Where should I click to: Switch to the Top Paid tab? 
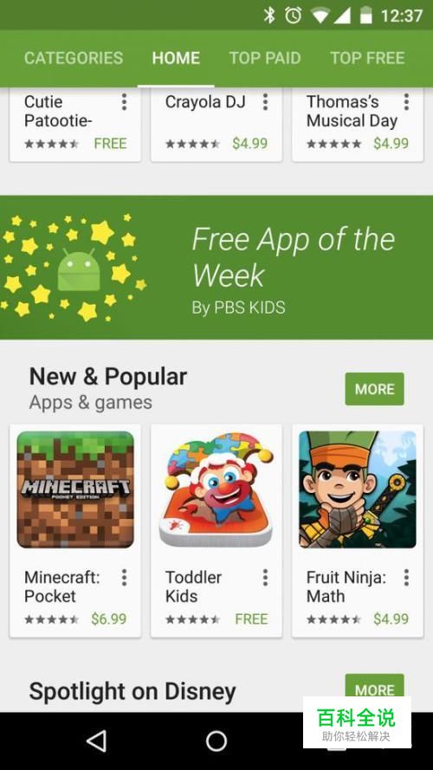click(265, 58)
